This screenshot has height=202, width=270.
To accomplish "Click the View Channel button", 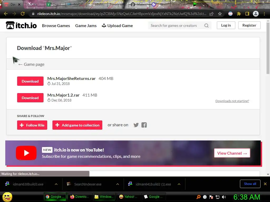I will (232, 153).
